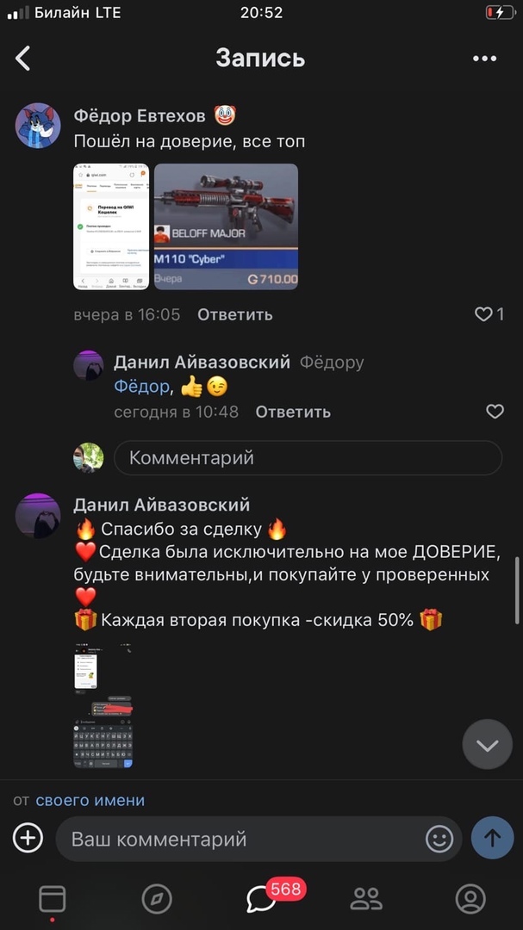
Task: Jump down with round chevron button
Action: point(488,744)
